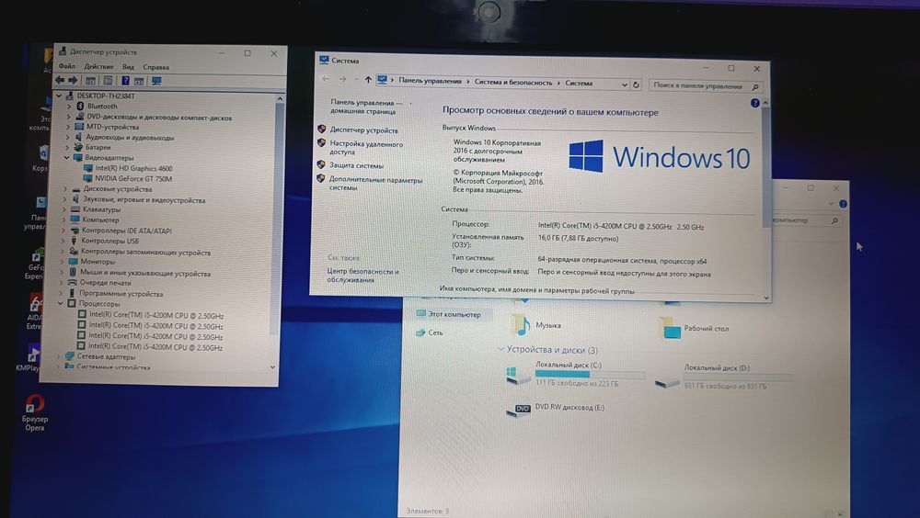920x518 pixels.
Task: Click the blue question-mark Help toolbar icon
Action: pos(125,81)
